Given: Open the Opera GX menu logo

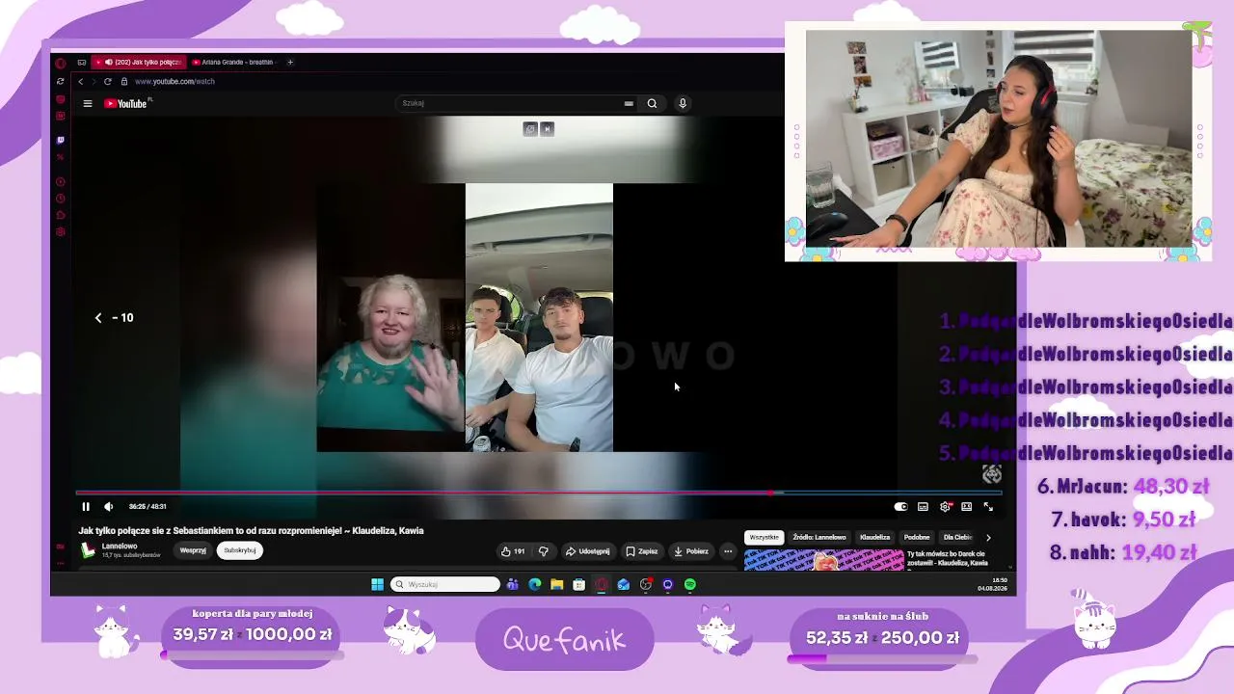Looking at the screenshot, I should point(61,63).
